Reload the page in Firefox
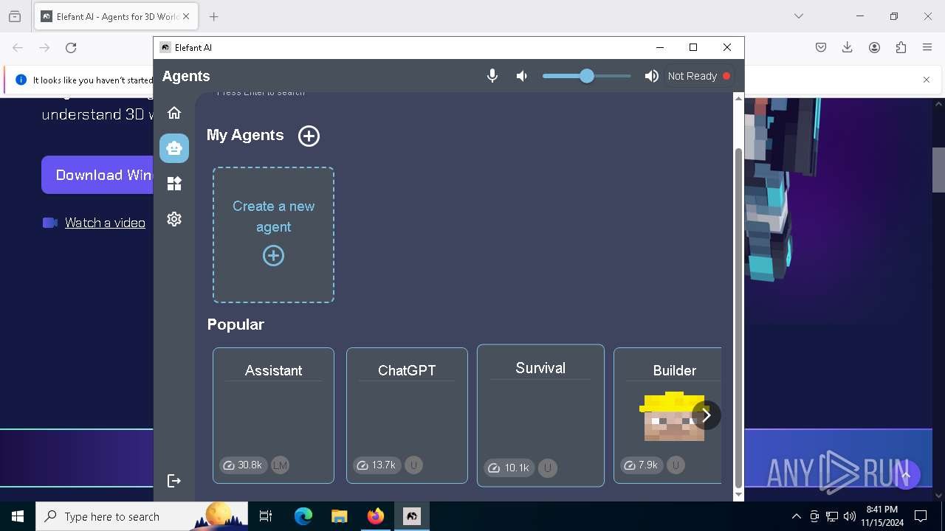 point(71,47)
